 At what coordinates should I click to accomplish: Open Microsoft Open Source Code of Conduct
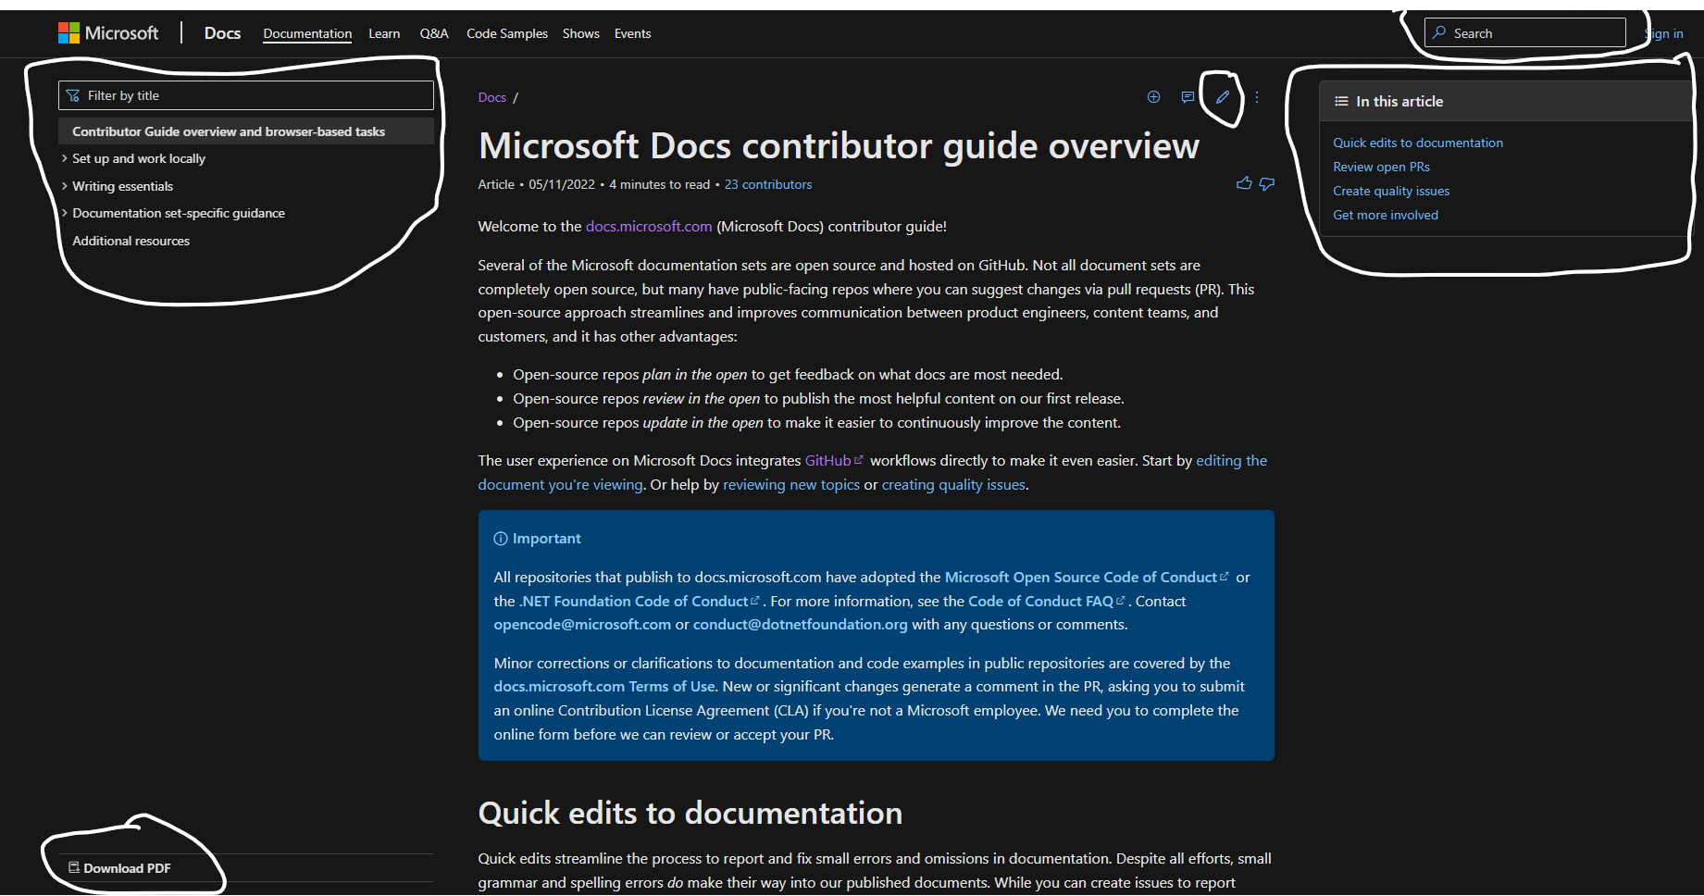pyautogui.click(x=1087, y=577)
